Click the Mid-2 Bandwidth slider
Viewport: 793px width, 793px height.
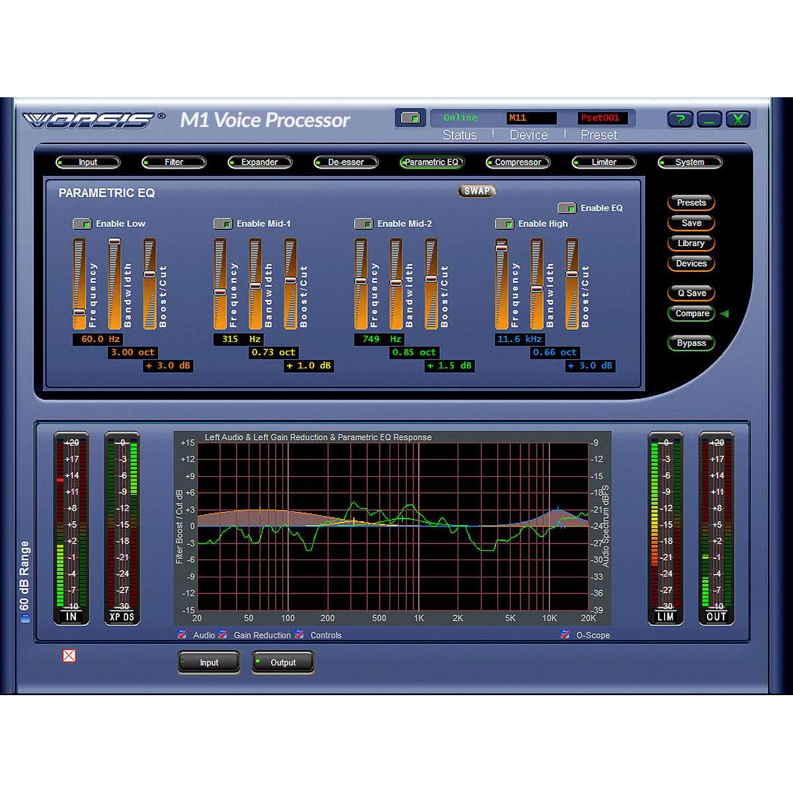396,284
